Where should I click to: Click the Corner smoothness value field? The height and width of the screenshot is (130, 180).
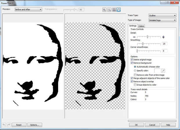165,51
